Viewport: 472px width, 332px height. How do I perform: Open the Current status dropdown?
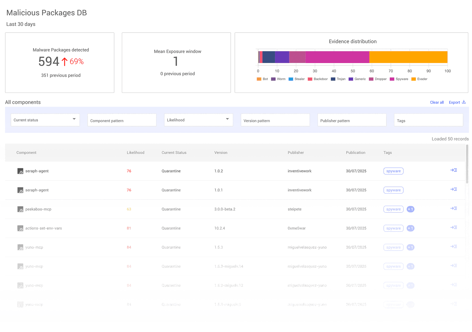pos(45,120)
